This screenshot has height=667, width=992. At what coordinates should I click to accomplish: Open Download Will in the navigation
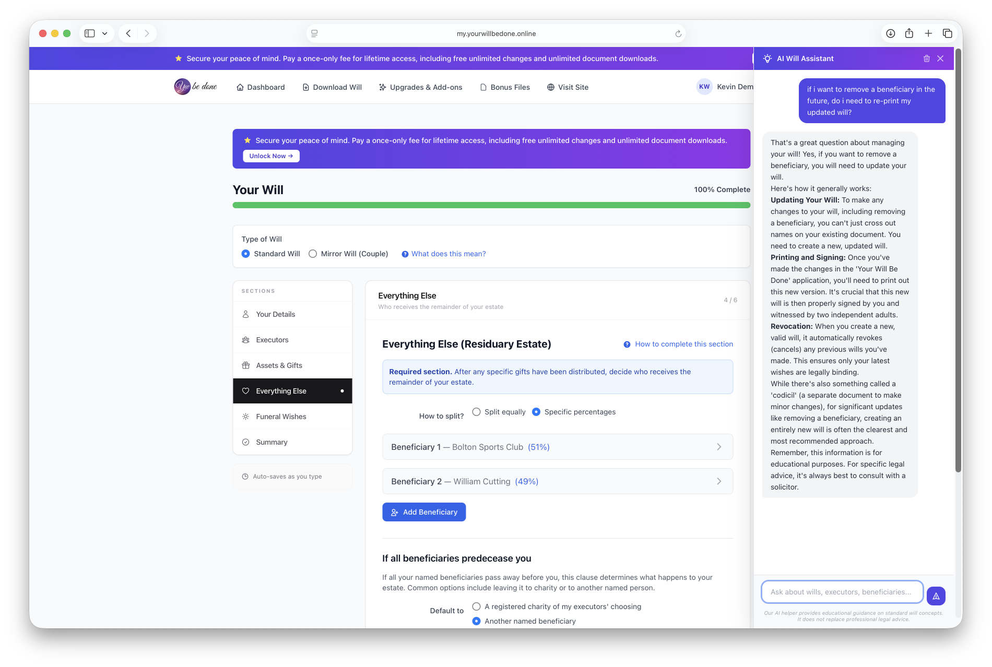332,87
